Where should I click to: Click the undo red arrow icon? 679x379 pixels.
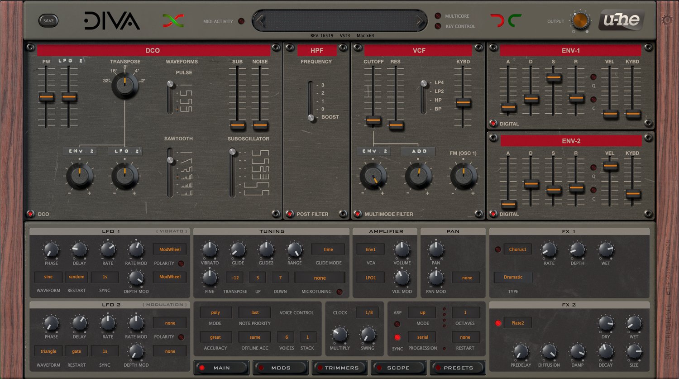[x=497, y=20]
